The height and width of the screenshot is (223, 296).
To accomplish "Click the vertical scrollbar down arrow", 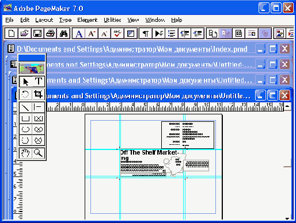I will coord(287,218).
